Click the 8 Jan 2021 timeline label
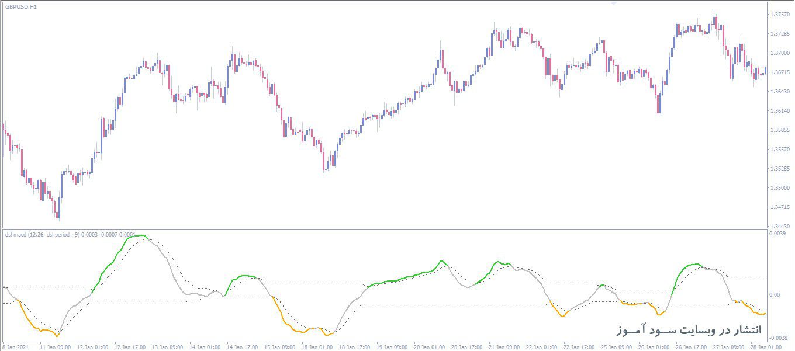The width and height of the screenshot is (795, 351). point(16,346)
